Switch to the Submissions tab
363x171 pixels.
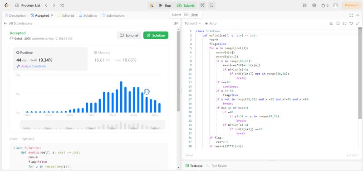113,15
